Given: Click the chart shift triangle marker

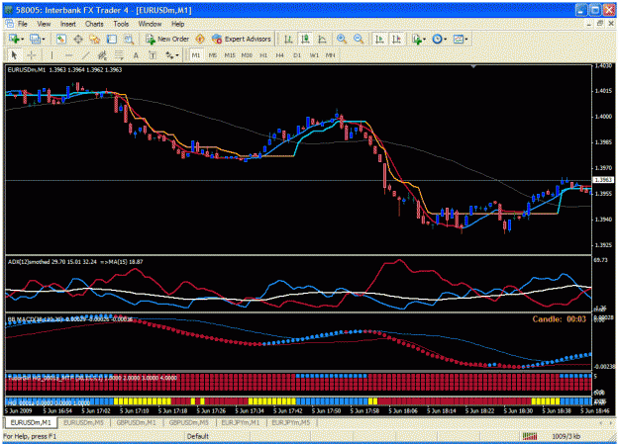Looking at the screenshot, I should tap(473, 66).
